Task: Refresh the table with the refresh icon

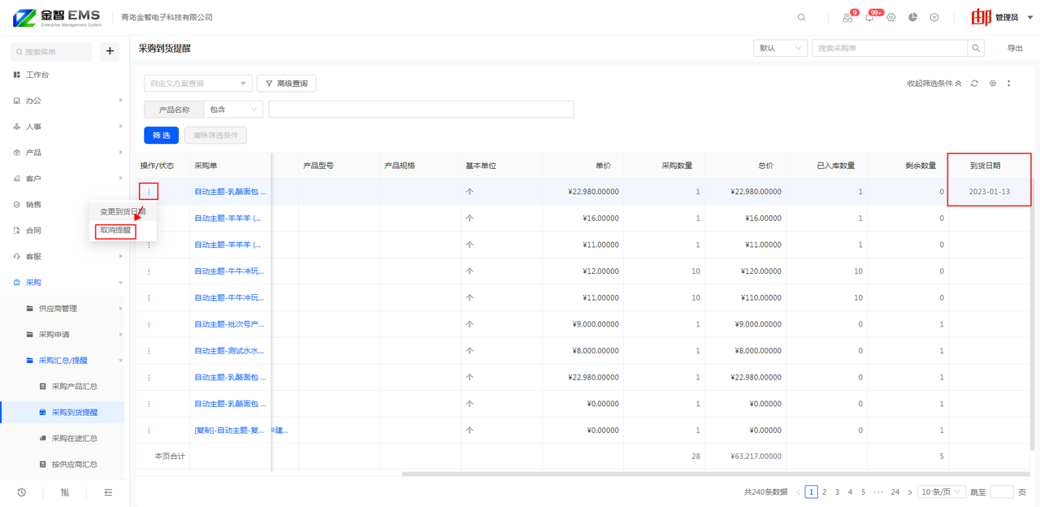Action: [x=974, y=83]
